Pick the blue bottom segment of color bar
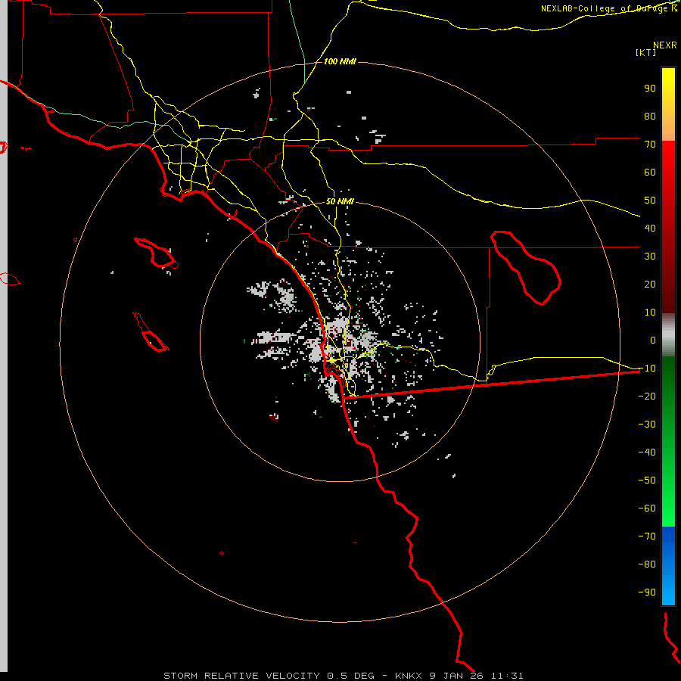The width and height of the screenshot is (681, 681). point(668,565)
